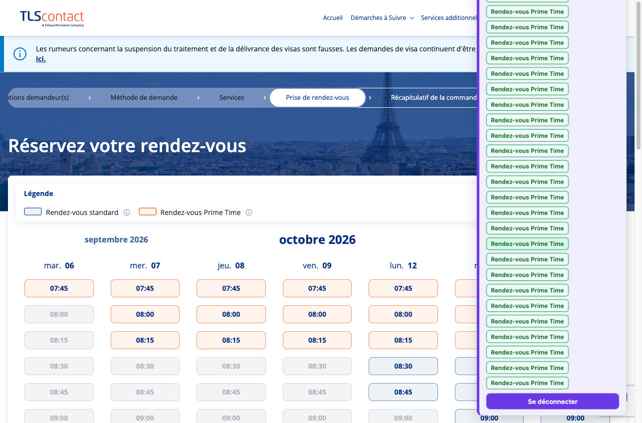Book 08:00 on mer. 07

(145, 314)
